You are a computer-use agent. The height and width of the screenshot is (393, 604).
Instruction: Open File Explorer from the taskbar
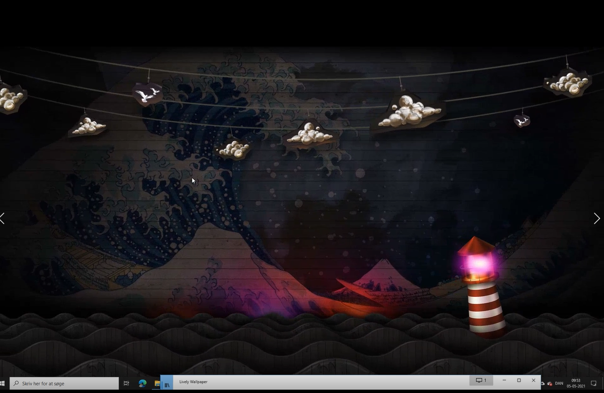click(x=156, y=383)
